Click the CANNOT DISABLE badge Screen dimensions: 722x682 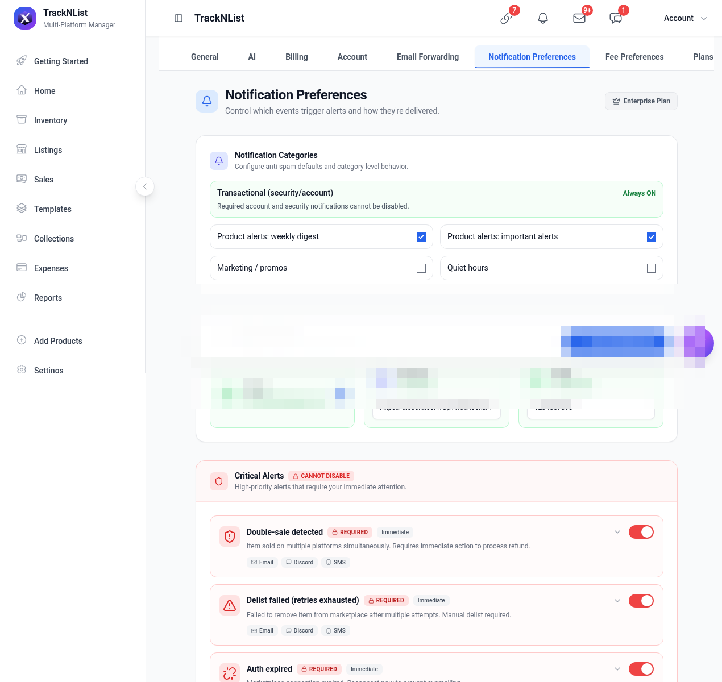[x=321, y=476]
